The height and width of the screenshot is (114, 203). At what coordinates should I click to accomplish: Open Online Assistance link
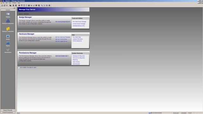[77, 41]
